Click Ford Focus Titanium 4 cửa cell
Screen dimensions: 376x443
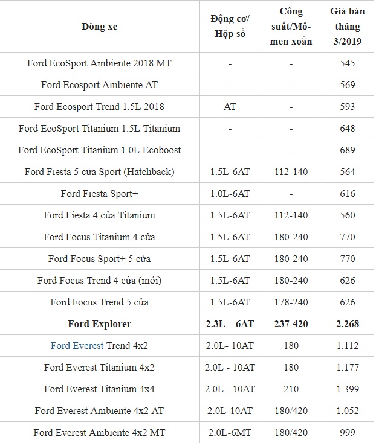99,237
